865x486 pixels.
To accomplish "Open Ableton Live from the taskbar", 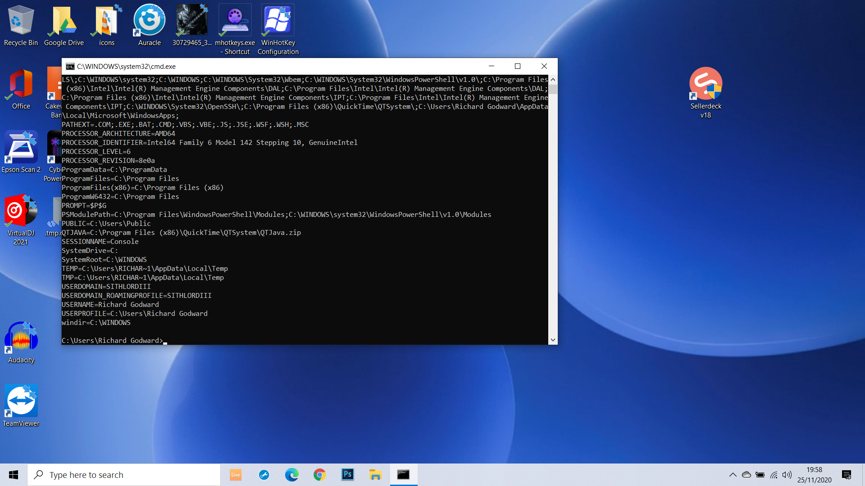I will click(x=236, y=475).
